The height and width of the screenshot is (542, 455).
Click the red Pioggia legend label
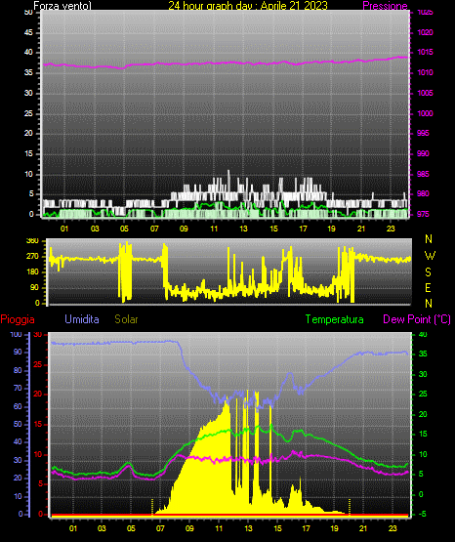tap(18, 319)
